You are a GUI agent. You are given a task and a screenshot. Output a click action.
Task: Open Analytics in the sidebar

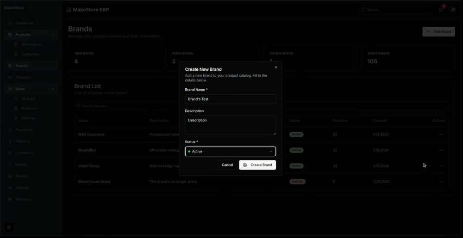(x=34, y=109)
